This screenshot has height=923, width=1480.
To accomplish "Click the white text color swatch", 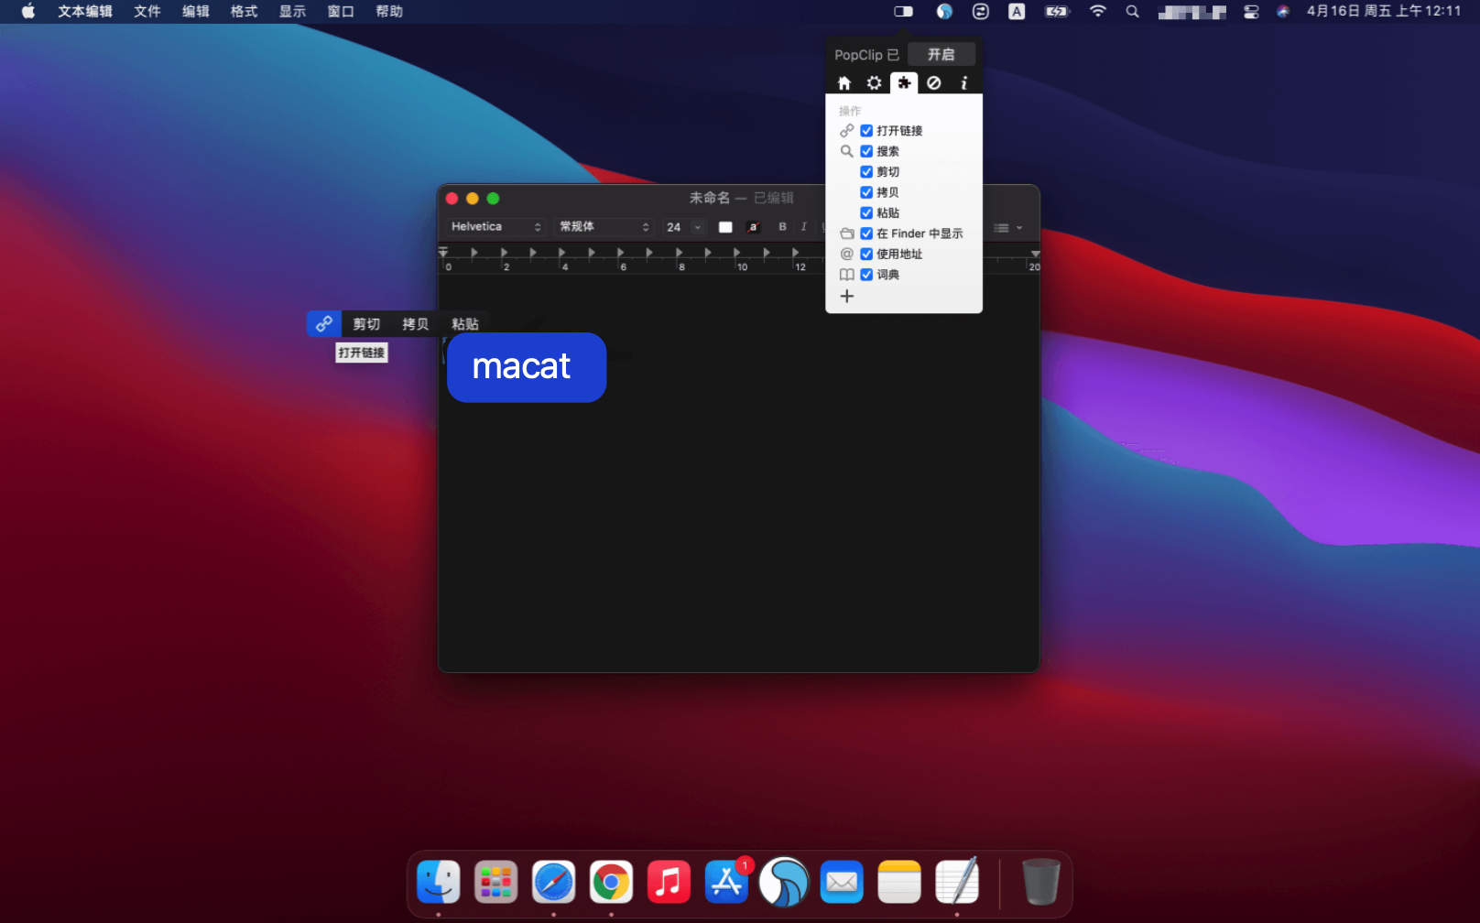I will [x=725, y=227].
